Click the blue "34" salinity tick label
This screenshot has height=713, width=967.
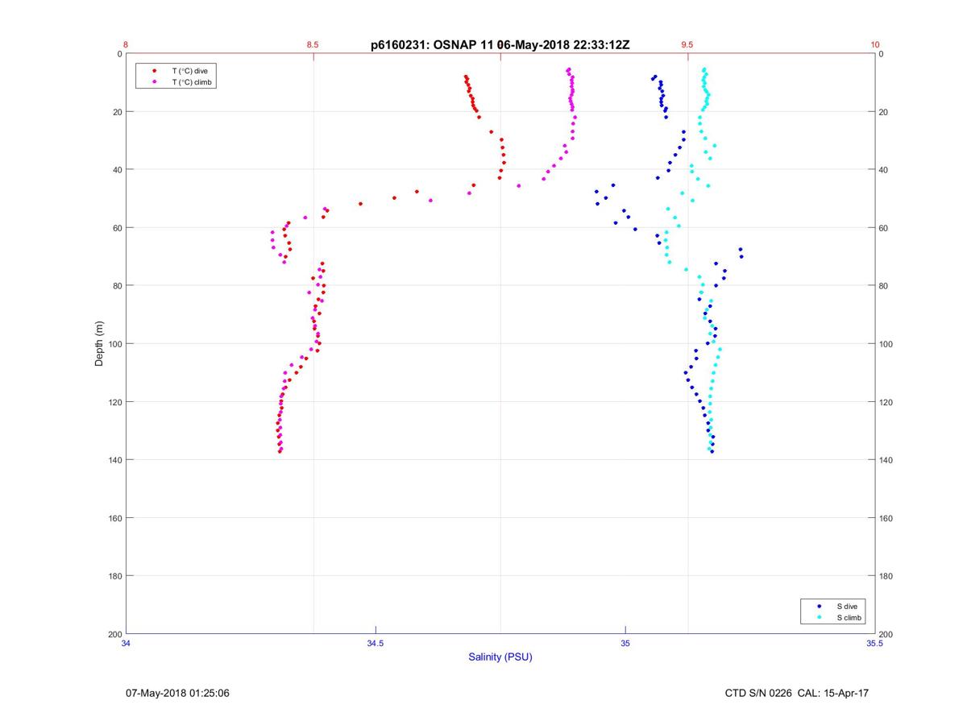pos(127,644)
